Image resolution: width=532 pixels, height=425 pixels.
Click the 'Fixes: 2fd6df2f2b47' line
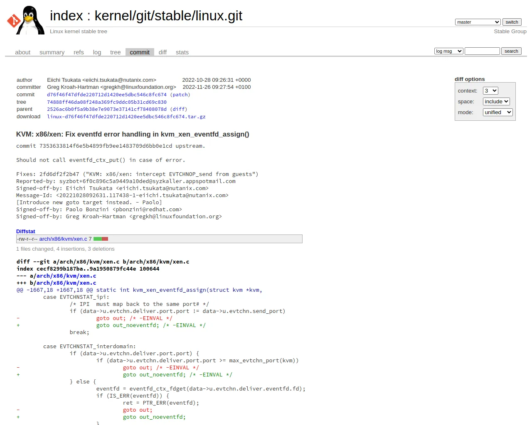click(137, 174)
